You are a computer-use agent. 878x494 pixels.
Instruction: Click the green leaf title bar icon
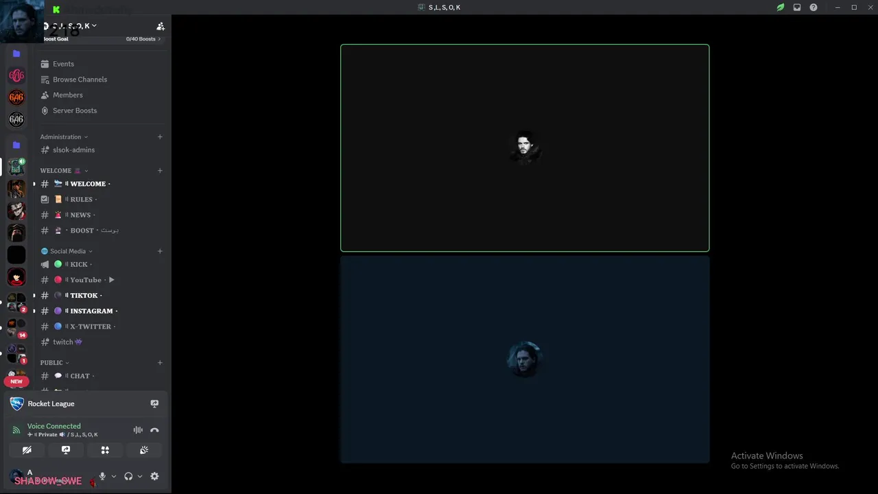(781, 8)
